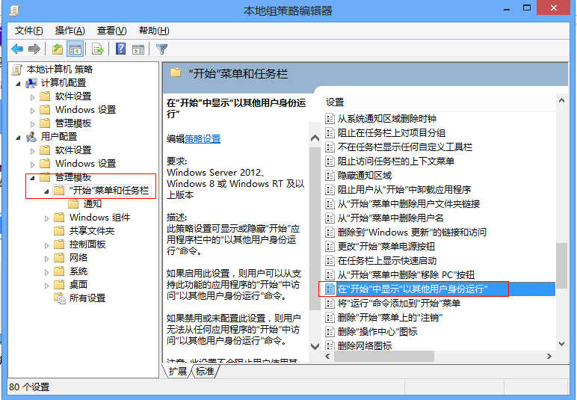Select 阻止在任务栏上对项目分组 setting
Screen dimensions: 577x400
(x=392, y=133)
